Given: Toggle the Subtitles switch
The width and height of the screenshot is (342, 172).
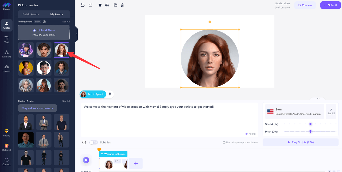Looking at the screenshot, I should click(93, 142).
